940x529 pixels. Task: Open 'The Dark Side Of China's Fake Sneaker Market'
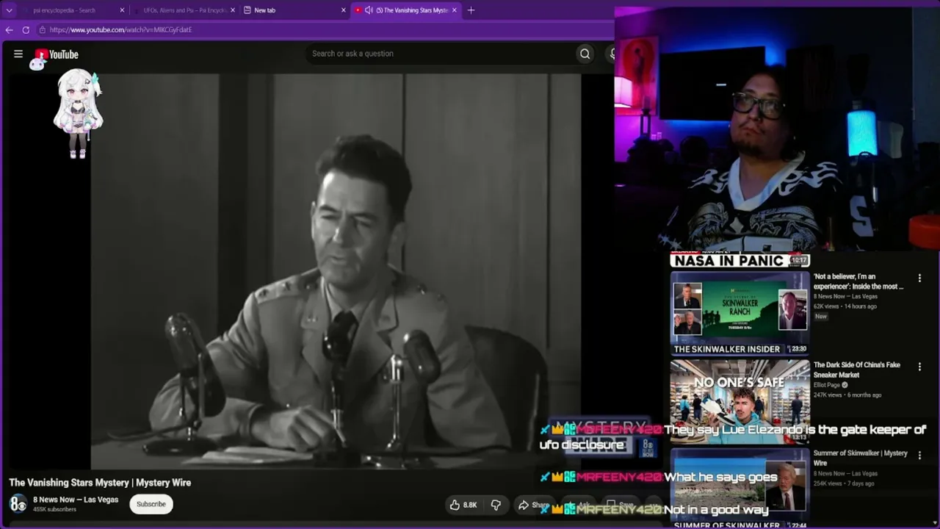click(856, 370)
